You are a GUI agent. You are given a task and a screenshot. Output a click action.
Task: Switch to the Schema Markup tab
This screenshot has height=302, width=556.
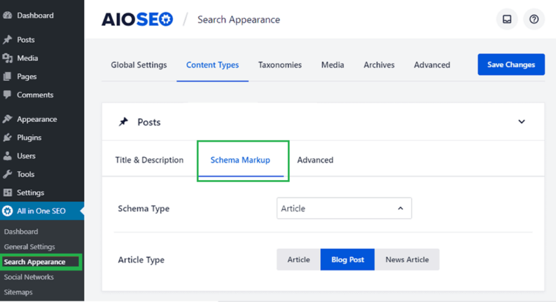[240, 160]
